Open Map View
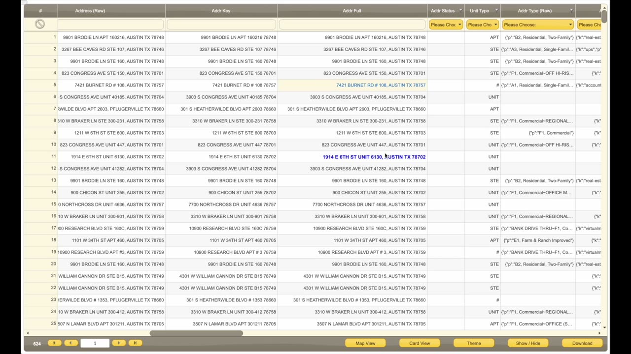 (x=365, y=343)
